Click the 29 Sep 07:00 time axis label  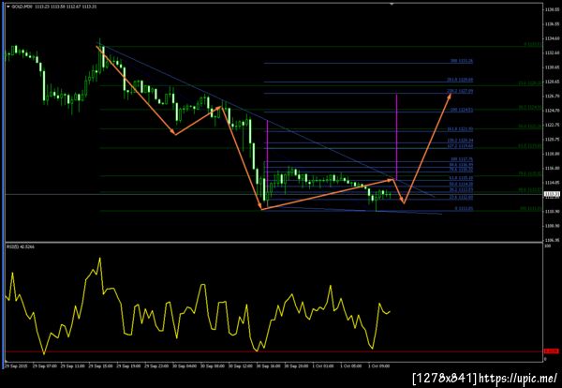[x=43, y=366]
